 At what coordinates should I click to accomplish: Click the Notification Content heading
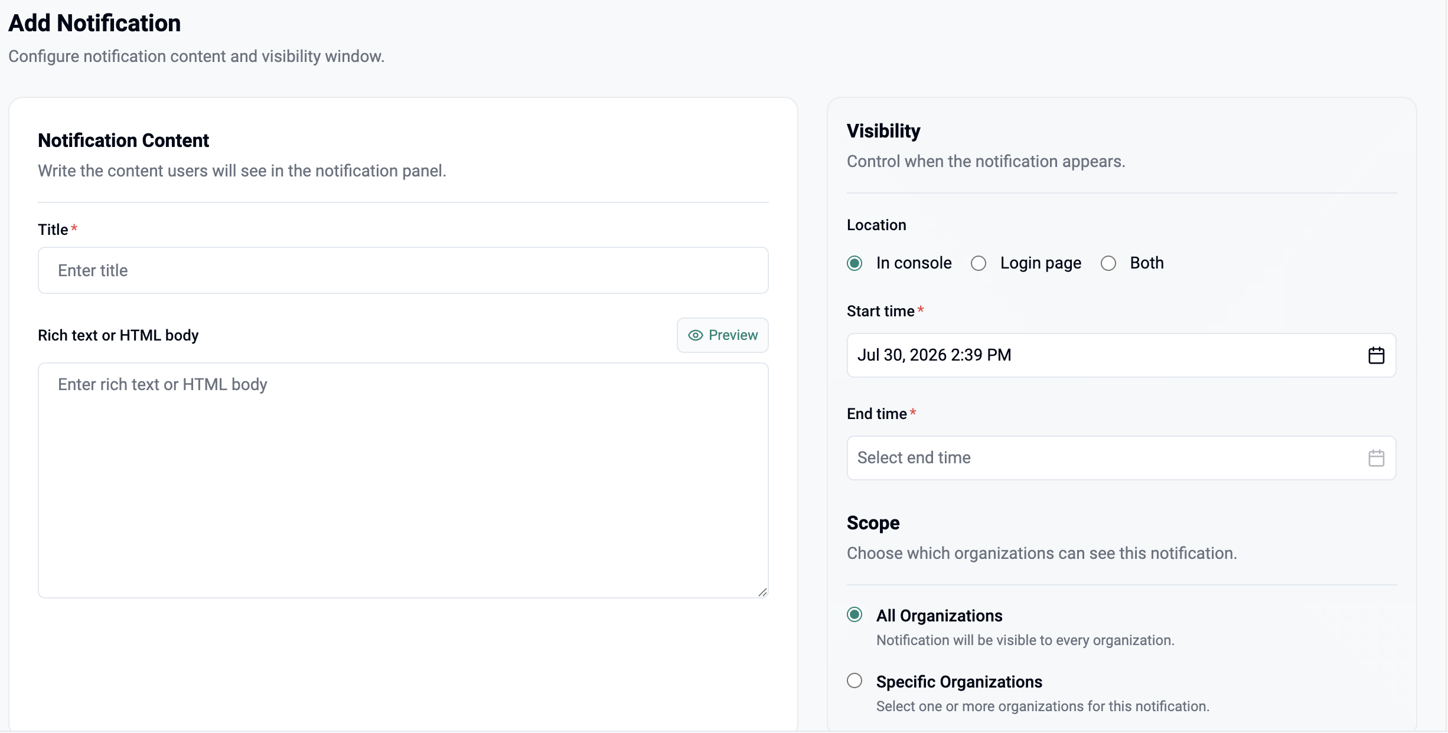tap(123, 140)
